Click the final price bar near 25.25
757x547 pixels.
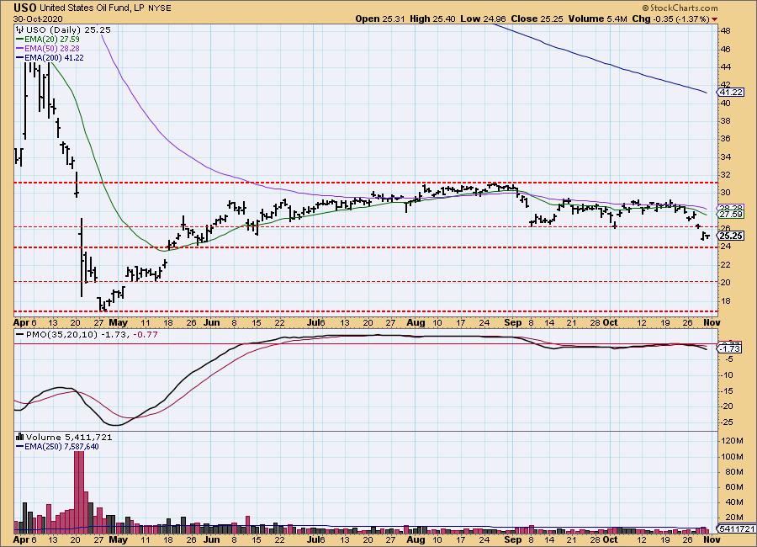click(707, 236)
